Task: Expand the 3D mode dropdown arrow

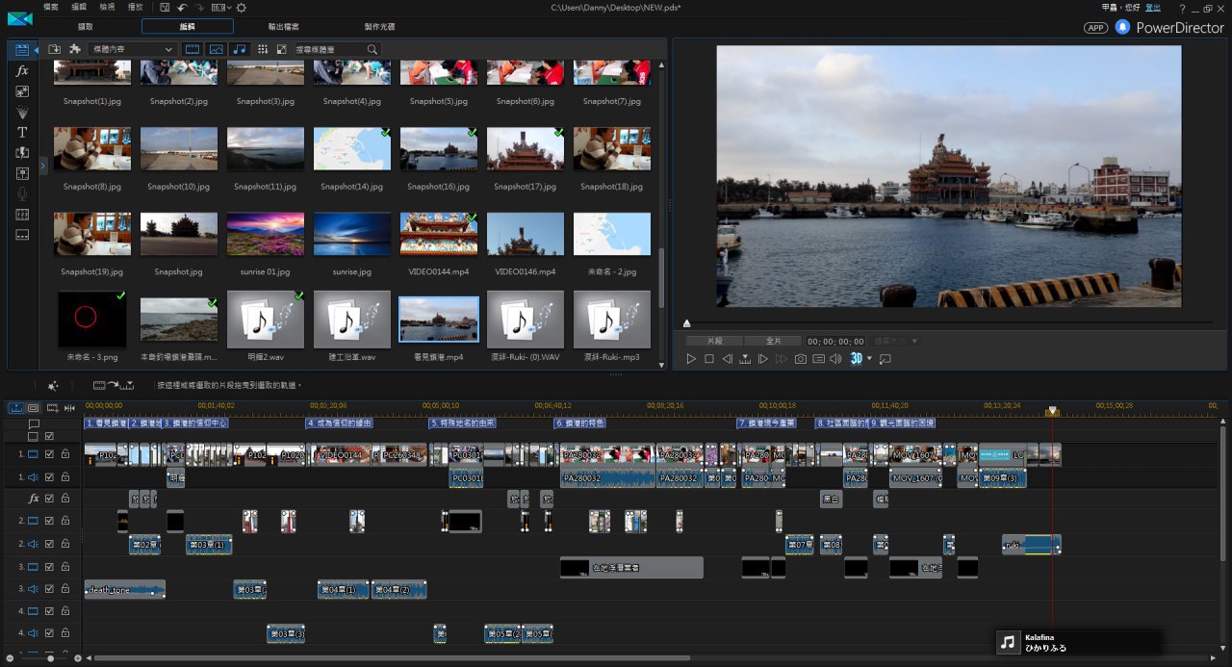Action: point(869,359)
